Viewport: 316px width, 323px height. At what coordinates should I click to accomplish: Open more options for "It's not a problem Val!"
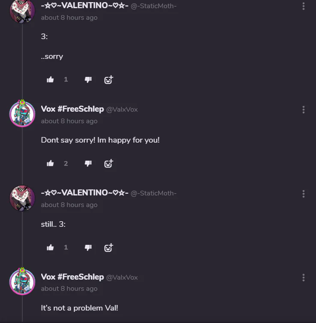coord(304,277)
